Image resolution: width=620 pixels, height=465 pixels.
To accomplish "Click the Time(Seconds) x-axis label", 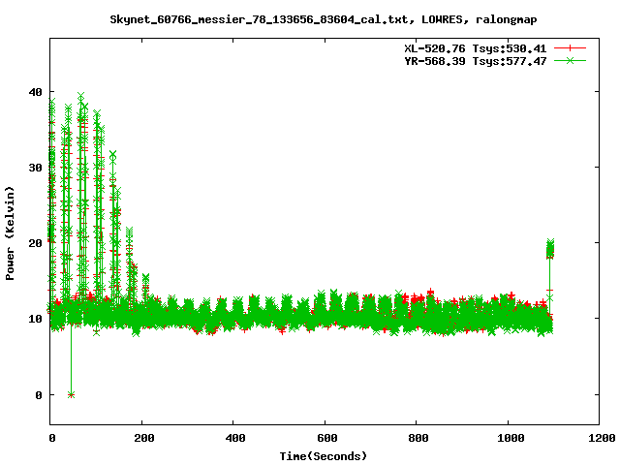I will (323, 456).
